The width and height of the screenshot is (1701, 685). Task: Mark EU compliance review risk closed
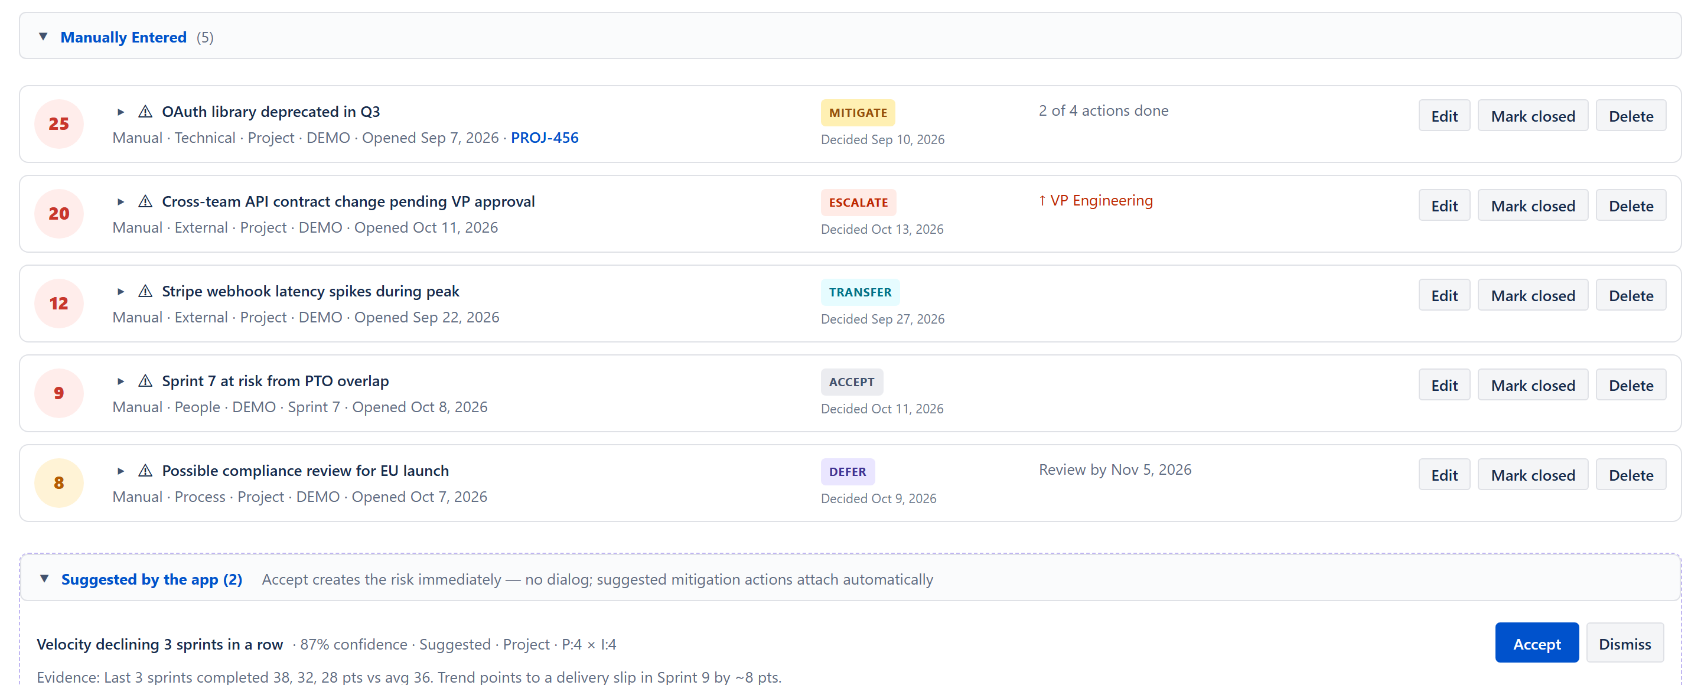pos(1533,475)
